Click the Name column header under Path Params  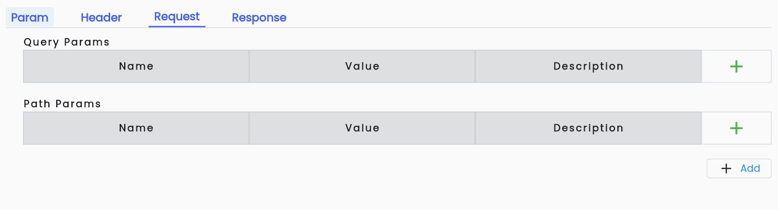[136, 128]
